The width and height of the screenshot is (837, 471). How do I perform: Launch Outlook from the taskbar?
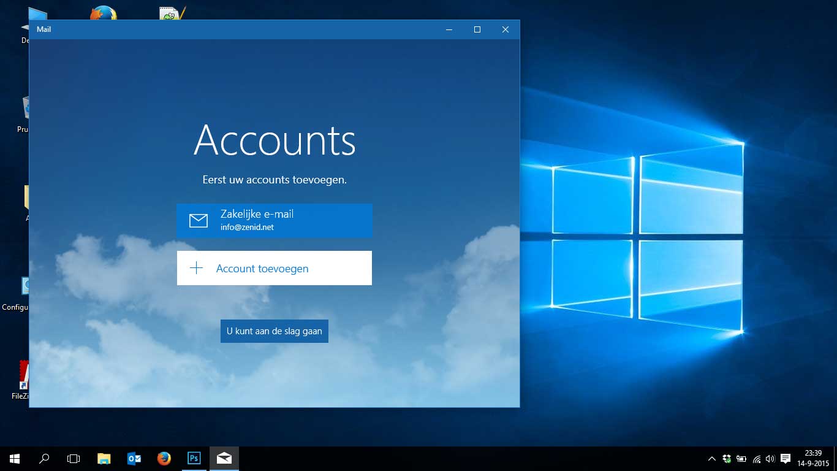click(x=134, y=459)
